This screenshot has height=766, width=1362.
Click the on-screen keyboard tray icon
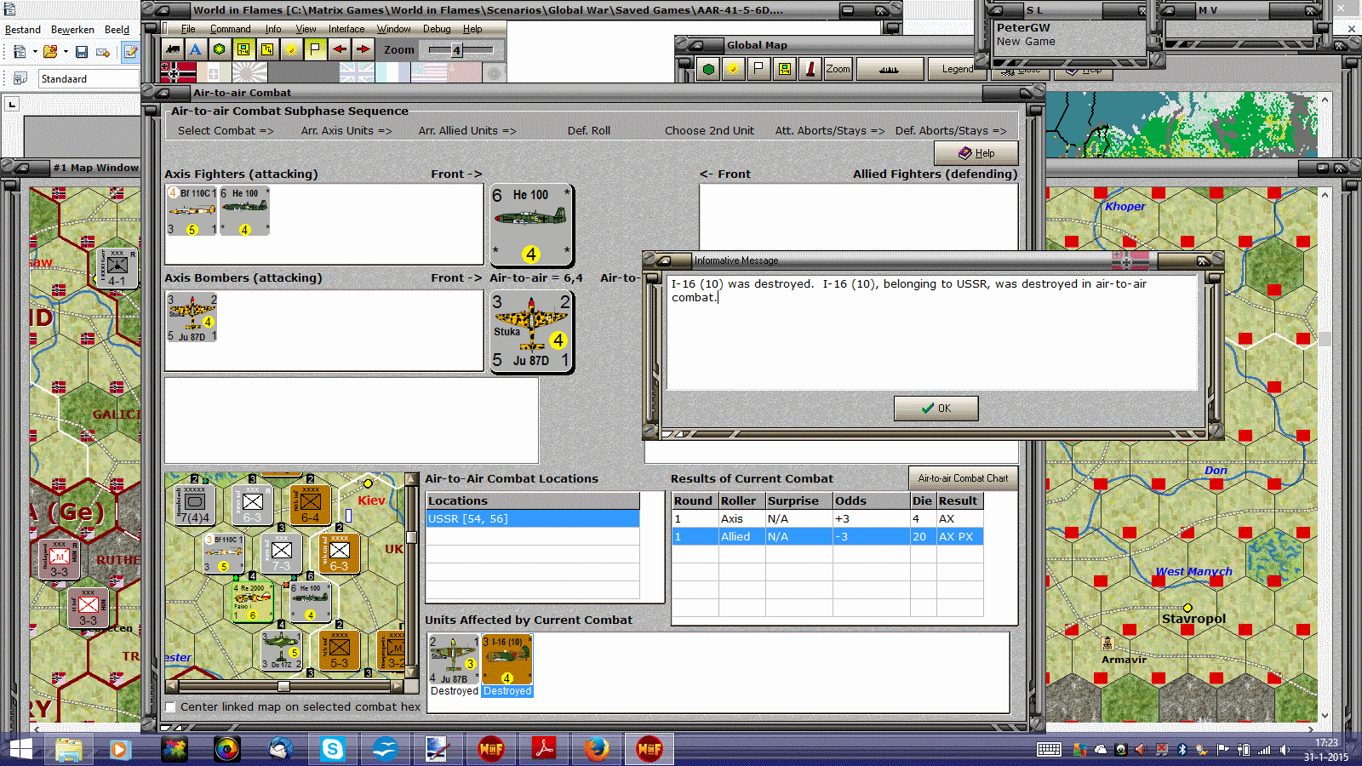(1049, 749)
